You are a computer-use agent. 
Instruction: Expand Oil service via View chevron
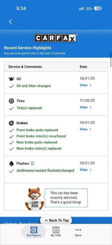[x=91, y=85]
